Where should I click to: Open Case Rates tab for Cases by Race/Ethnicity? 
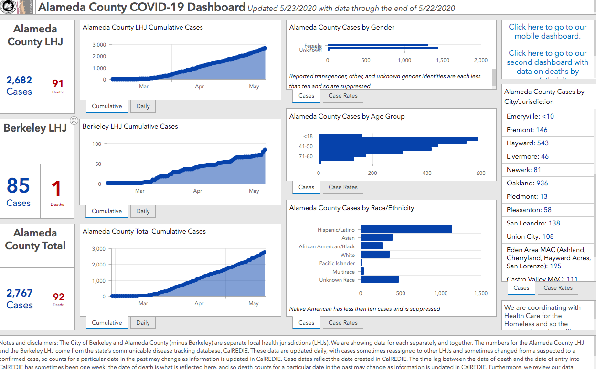click(x=343, y=323)
